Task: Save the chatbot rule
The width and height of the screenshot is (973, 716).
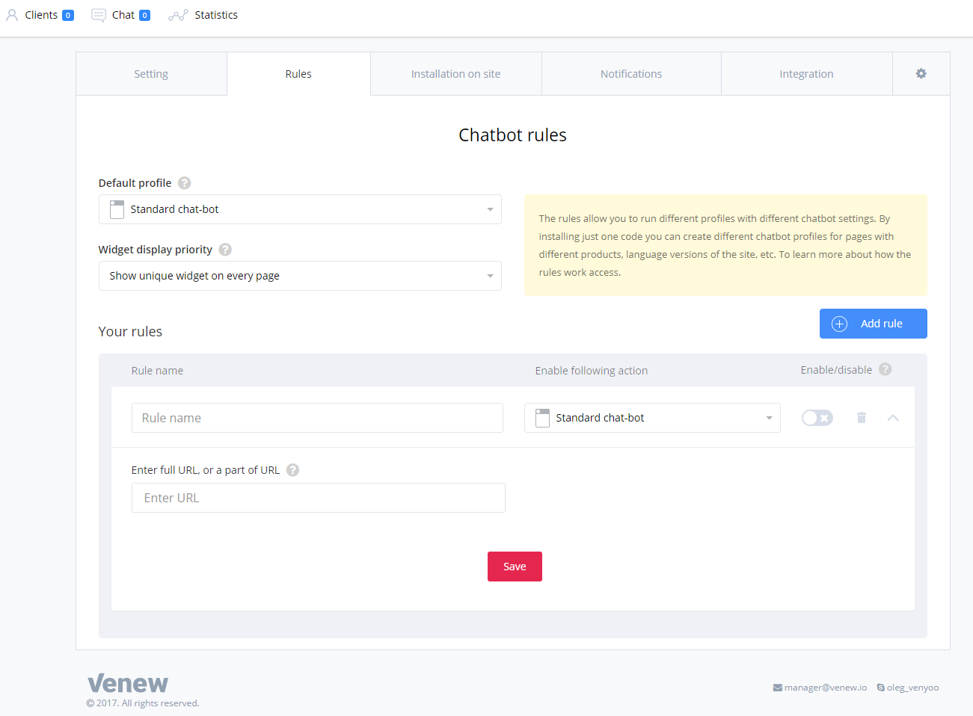Action: (x=515, y=566)
